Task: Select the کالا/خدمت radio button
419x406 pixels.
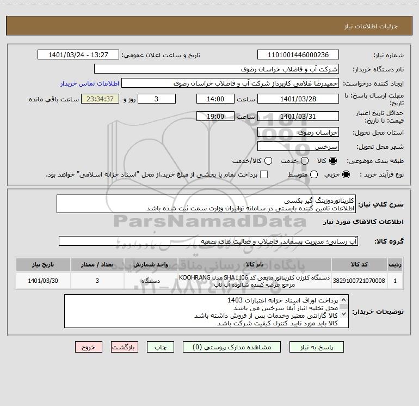Action: point(268,161)
